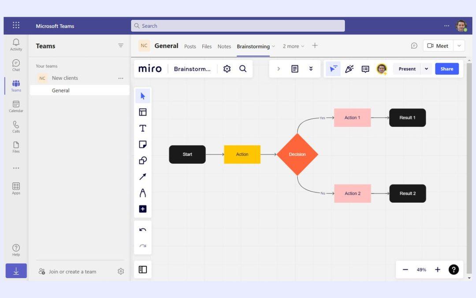Open manage teams settings gear
Viewport: 476px width, 298px height.
(x=121, y=271)
